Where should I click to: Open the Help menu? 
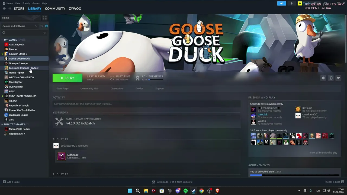44,3
